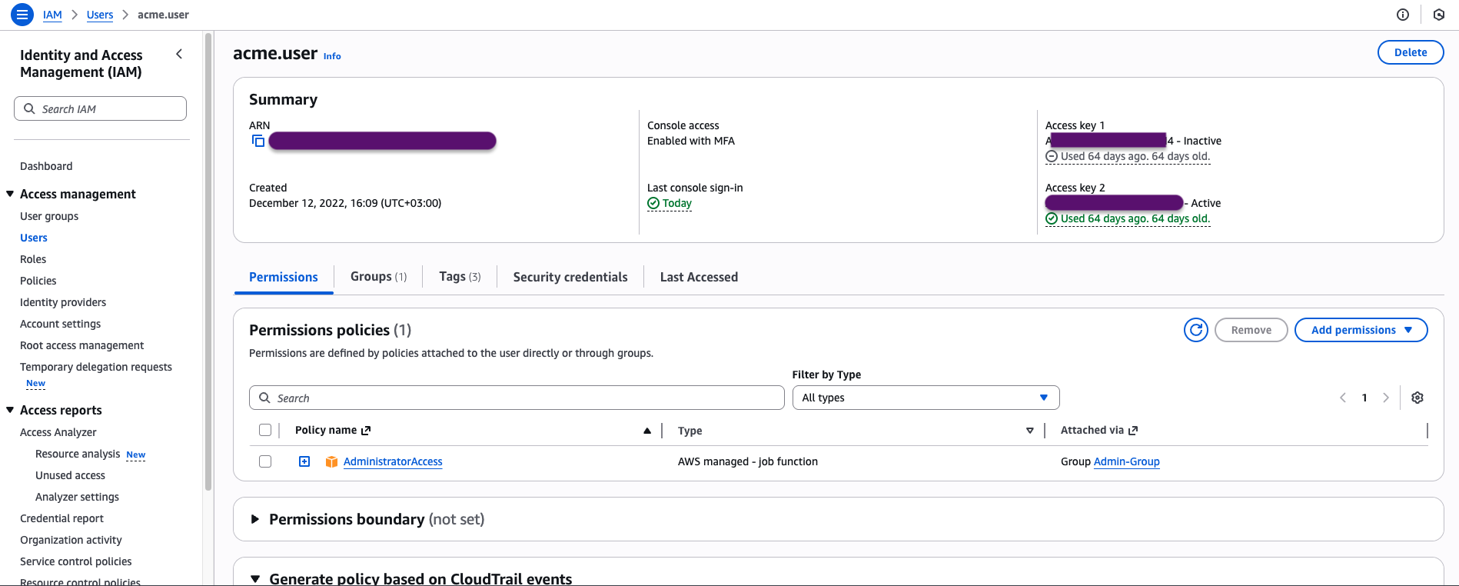Click the Search IAM input field
Image resolution: width=1459 pixels, height=586 pixels.
tap(100, 108)
